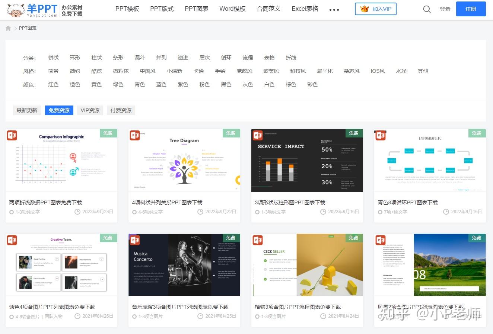This screenshot has height=334, width=493.
Task: Click the 羊PPT sheep logo
Action: coord(14,9)
